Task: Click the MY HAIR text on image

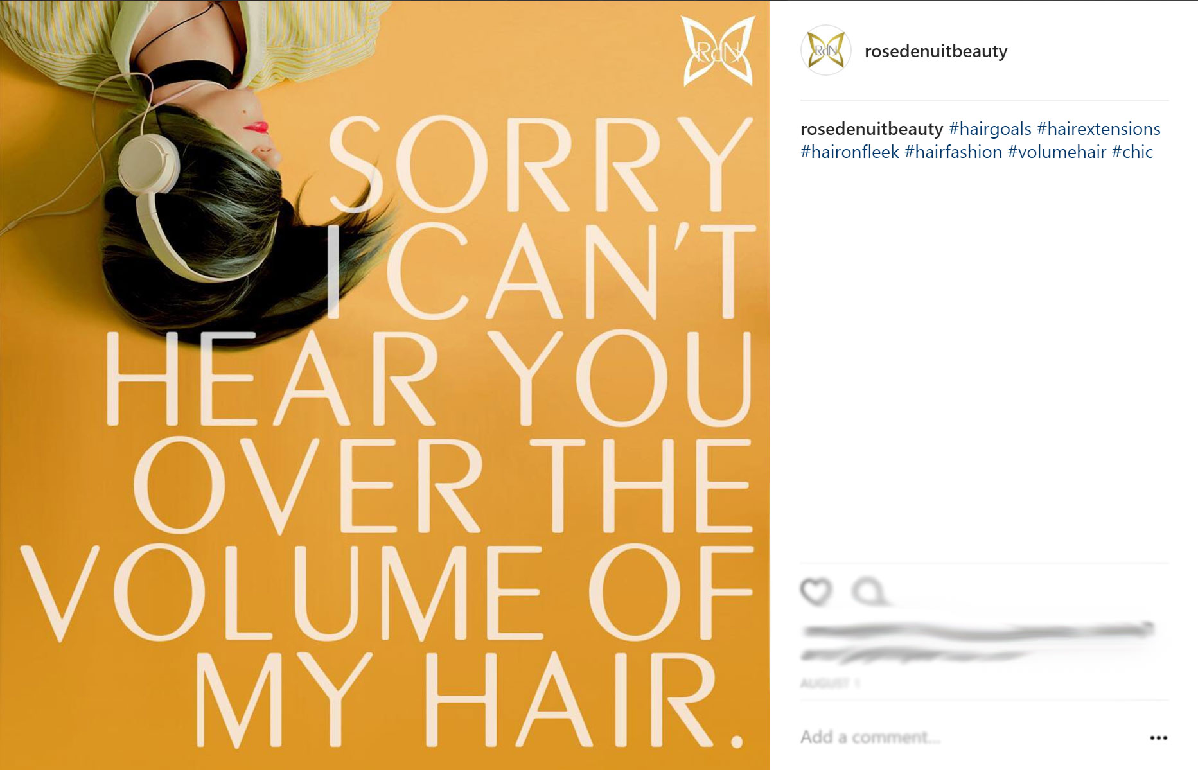Action: pyautogui.click(x=469, y=701)
